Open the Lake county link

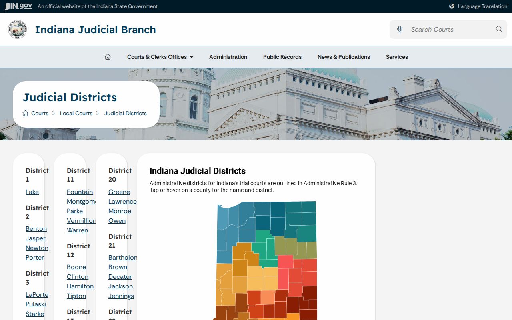coord(32,192)
